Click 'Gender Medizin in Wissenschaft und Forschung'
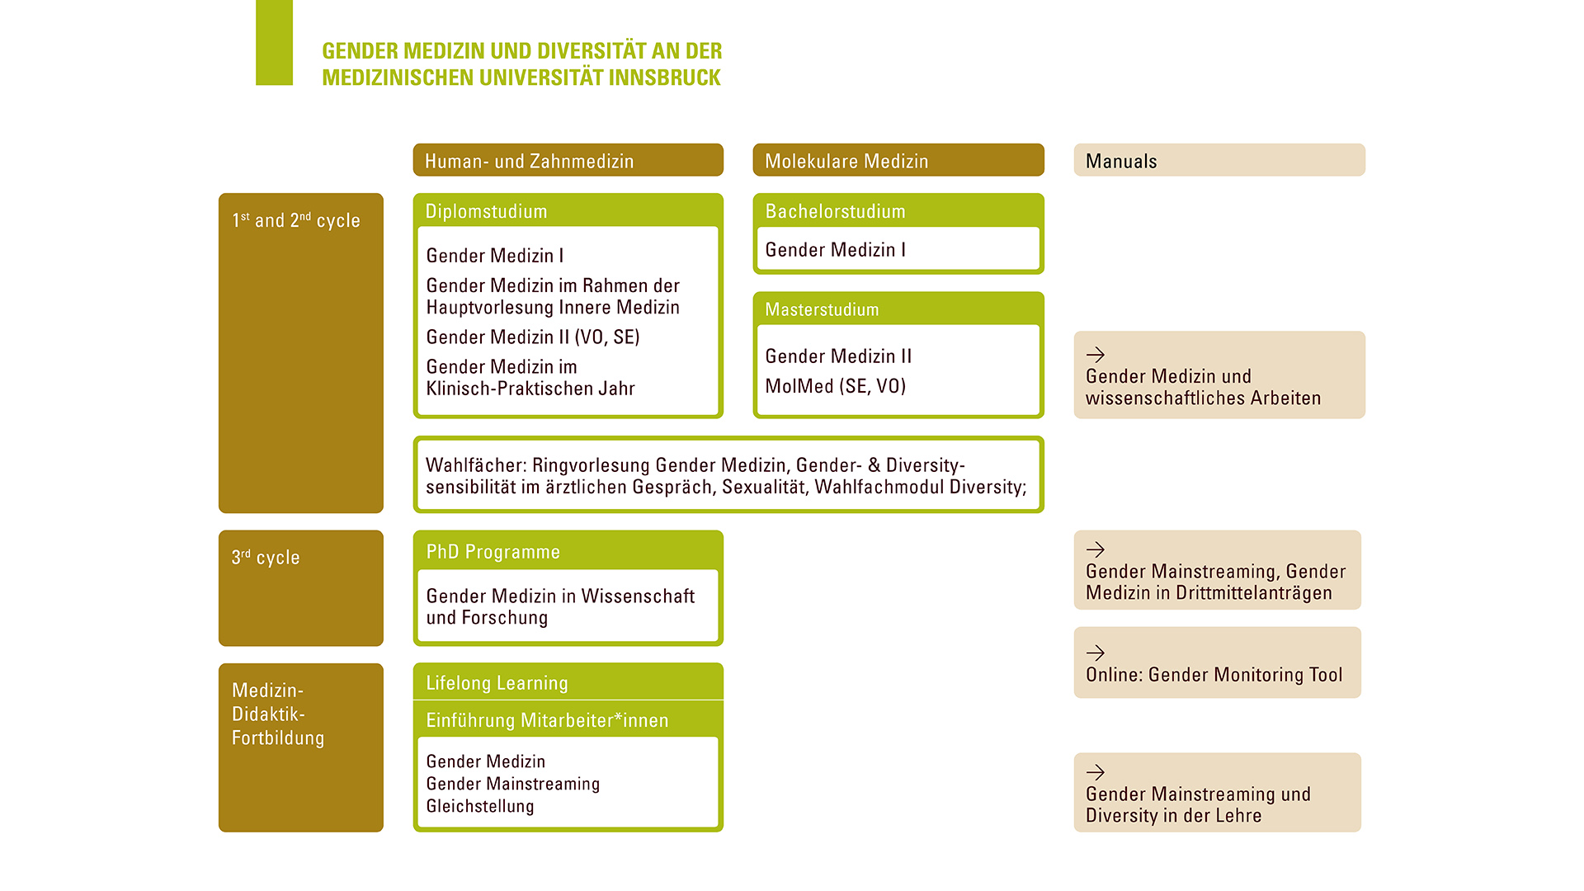This screenshot has width=1584, height=891. point(560,606)
